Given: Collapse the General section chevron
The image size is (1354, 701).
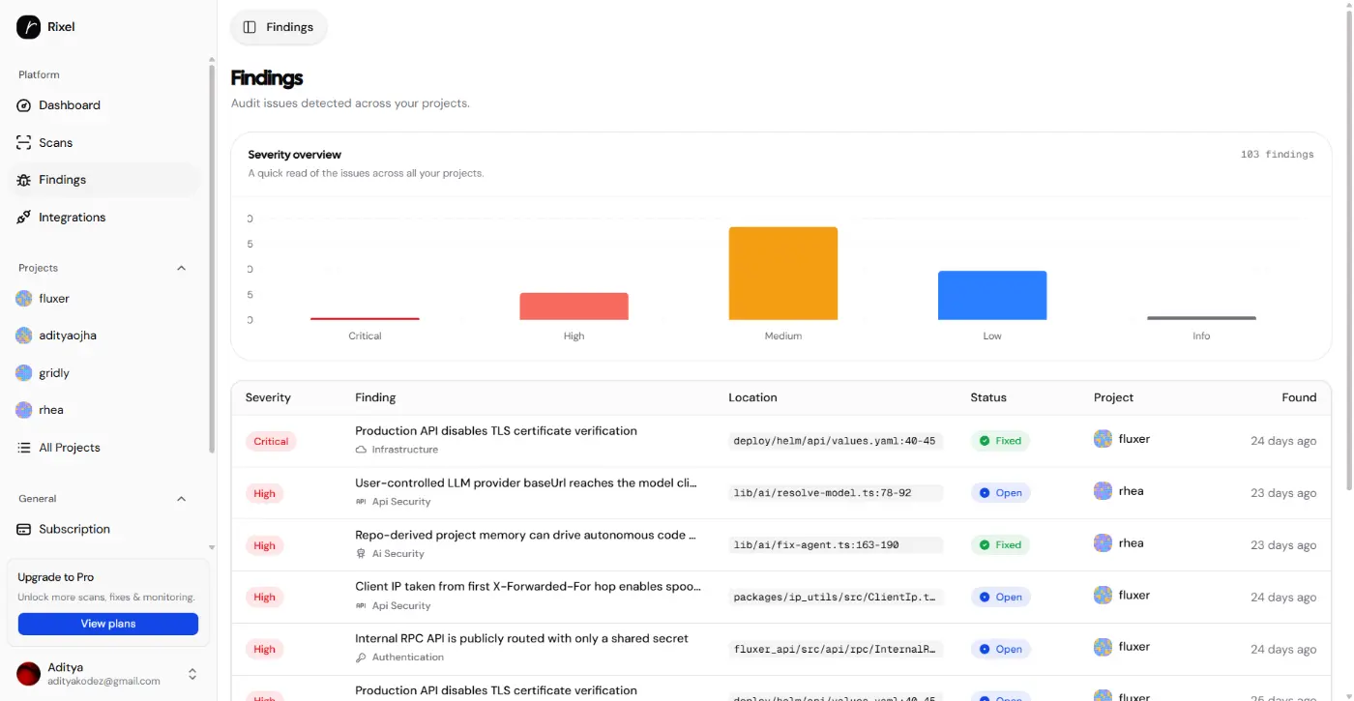Looking at the screenshot, I should point(181,499).
